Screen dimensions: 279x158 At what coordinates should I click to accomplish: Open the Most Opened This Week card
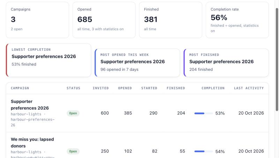(137, 63)
